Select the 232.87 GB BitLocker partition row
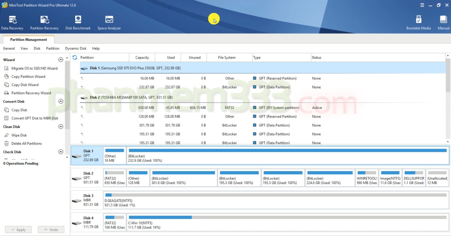 click(x=262, y=87)
